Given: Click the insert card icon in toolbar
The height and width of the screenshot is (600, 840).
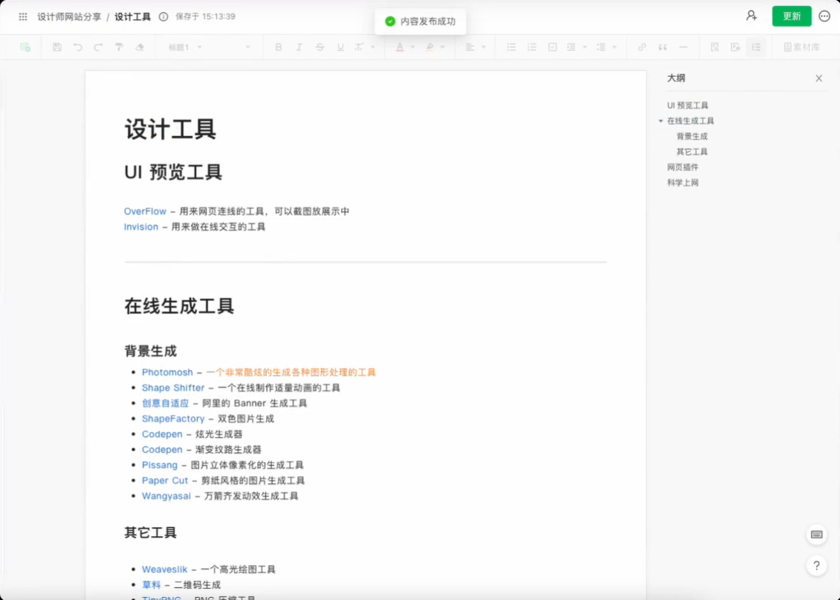Looking at the screenshot, I should click(25, 47).
